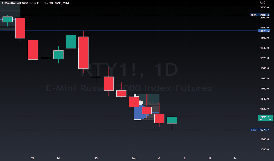Select the small red candle near 1850
This screenshot has height=161, width=274.
[x=121, y=93]
